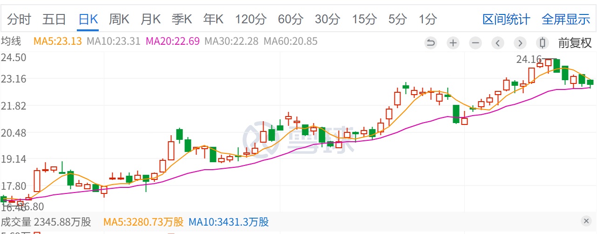Image resolution: width=597 pixels, height=234 pixels.
Task: Open the 前复权 adjustment dropdown
Action: pyautogui.click(x=575, y=43)
